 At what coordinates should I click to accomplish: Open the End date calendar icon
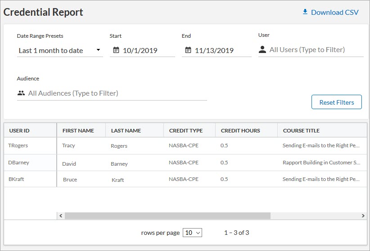click(x=188, y=50)
